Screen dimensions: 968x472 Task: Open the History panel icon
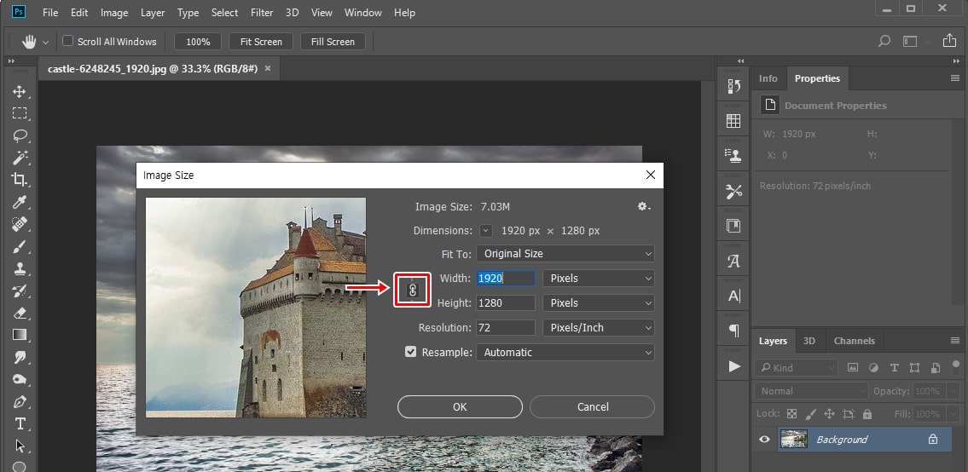tap(734, 86)
